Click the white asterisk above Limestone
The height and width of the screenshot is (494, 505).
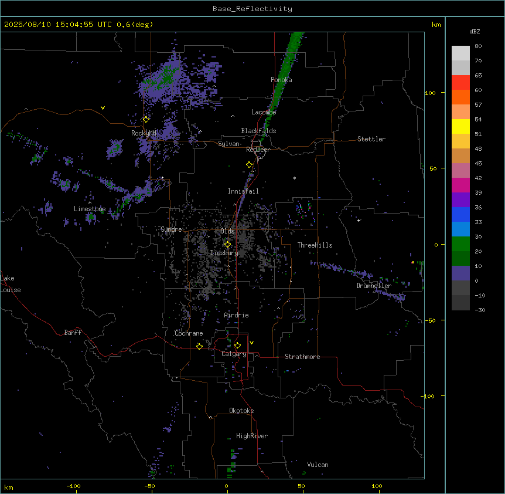[x=90, y=203]
